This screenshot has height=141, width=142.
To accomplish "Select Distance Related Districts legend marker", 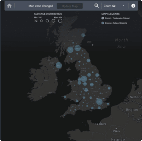I will pyautogui.click(x=103, y=23).
